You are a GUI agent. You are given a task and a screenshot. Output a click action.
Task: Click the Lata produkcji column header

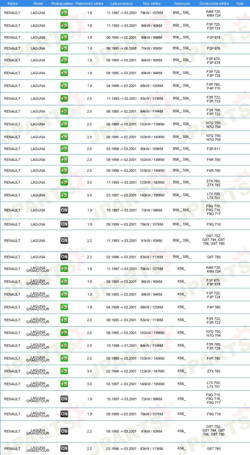(x=121, y=4)
